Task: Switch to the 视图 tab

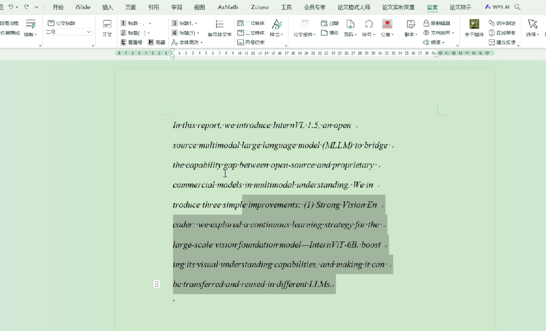Action: pos(200,7)
